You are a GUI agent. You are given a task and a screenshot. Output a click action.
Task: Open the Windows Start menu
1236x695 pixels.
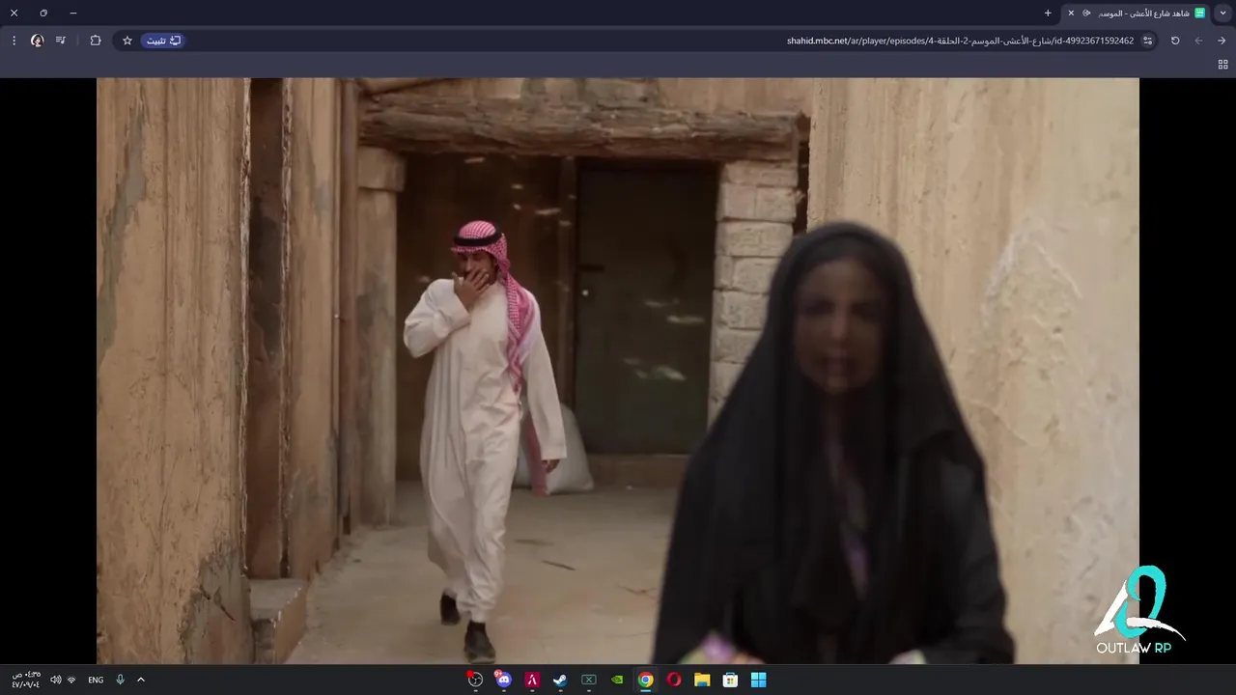(759, 680)
